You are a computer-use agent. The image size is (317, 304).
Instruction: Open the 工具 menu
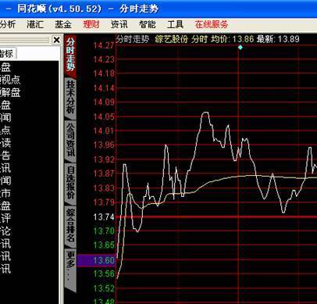pos(175,24)
